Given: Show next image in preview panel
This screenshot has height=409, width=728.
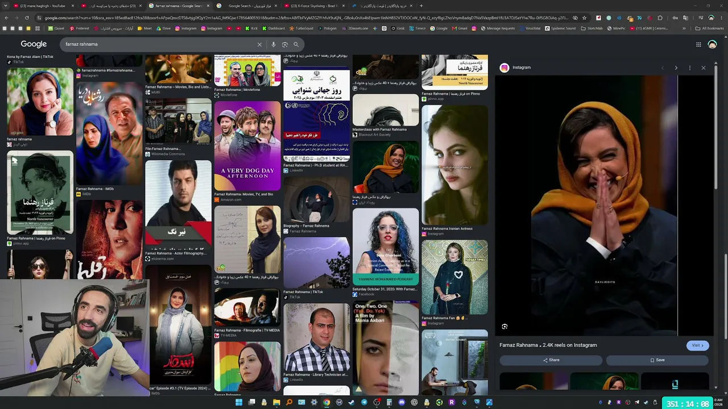Looking at the screenshot, I should click(676, 68).
